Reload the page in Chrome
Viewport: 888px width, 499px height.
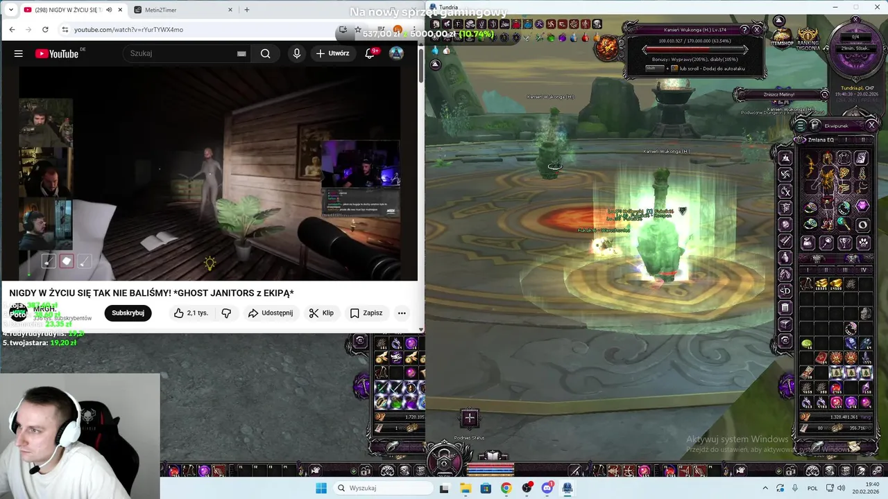tap(45, 30)
